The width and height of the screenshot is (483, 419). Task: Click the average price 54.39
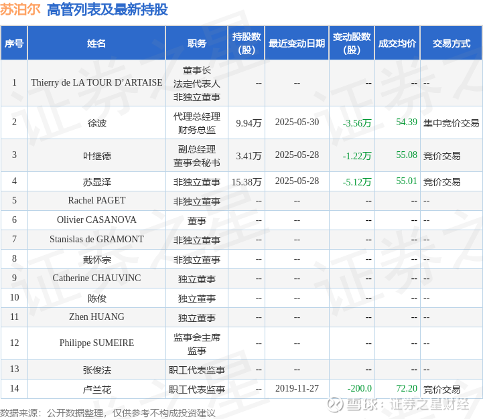pos(407,122)
